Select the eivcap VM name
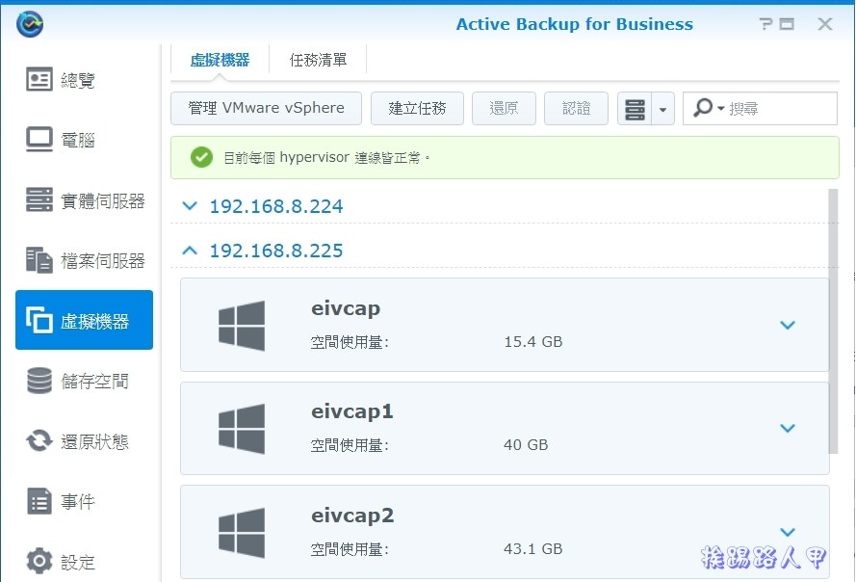Viewport: 856px width, 582px height. pyautogui.click(x=346, y=308)
